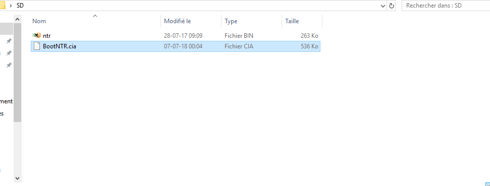
Task: Click sidebar scrollbar down arrow
Action: [17, 178]
